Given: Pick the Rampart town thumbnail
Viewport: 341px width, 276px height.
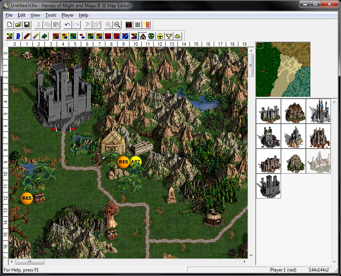Looking at the screenshot, I should coord(293,111).
